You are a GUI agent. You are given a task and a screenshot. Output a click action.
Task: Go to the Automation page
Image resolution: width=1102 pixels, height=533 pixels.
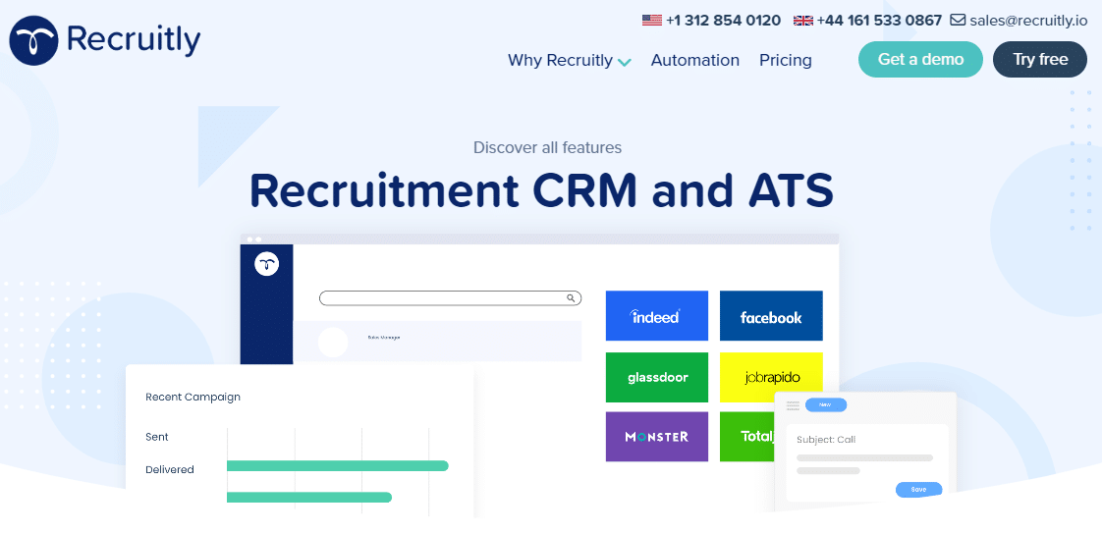pyautogui.click(x=695, y=61)
